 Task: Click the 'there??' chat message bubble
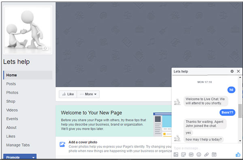coord(227,113)
